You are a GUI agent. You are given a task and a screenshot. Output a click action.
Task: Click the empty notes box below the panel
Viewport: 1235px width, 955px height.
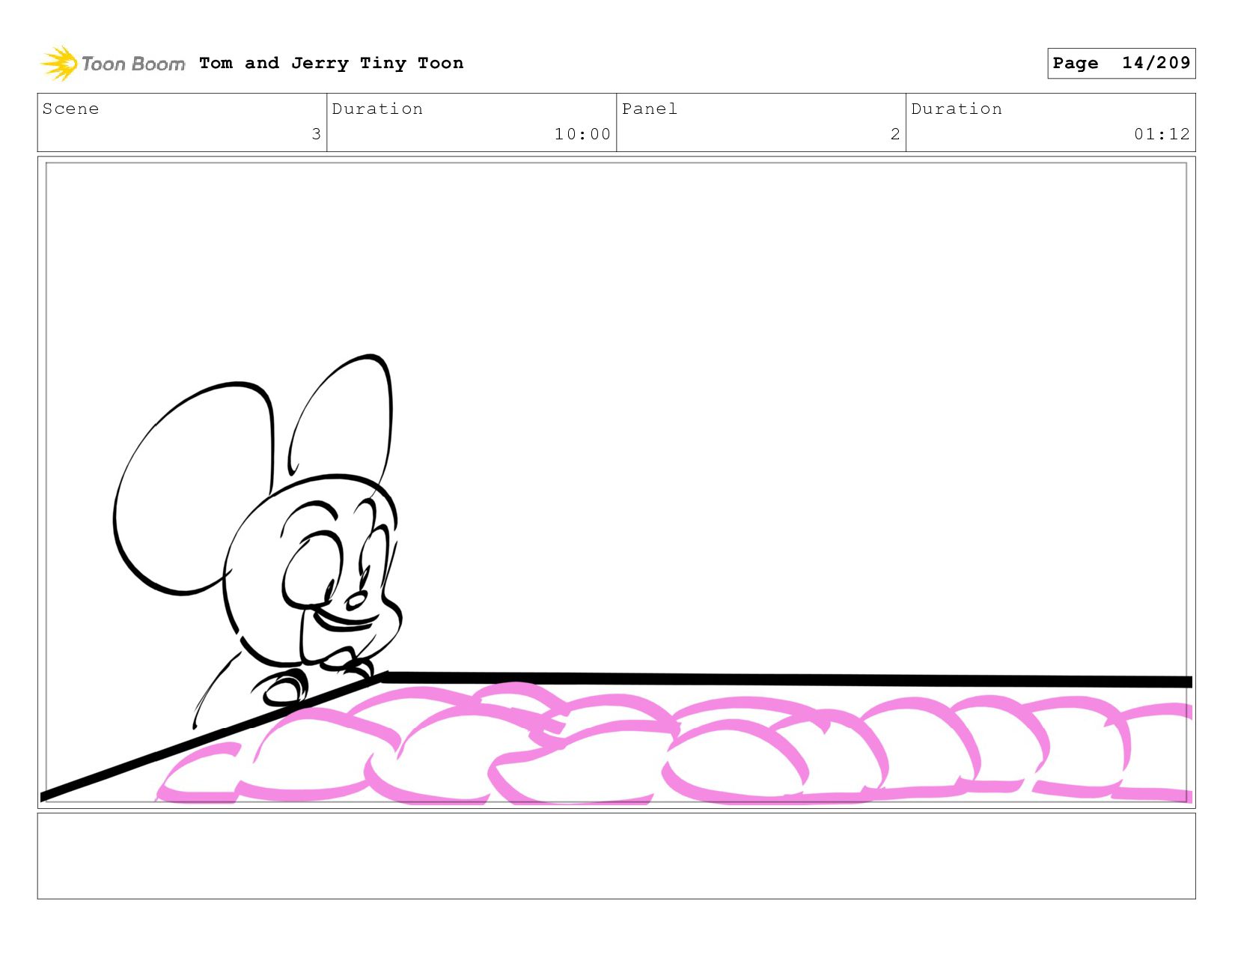click(x=616, y=856)
